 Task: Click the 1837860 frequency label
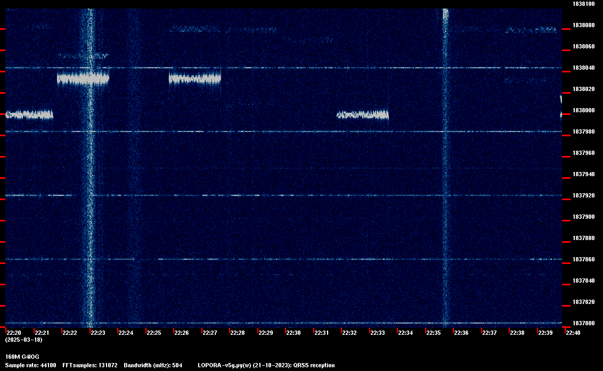(x=584, y=260)
